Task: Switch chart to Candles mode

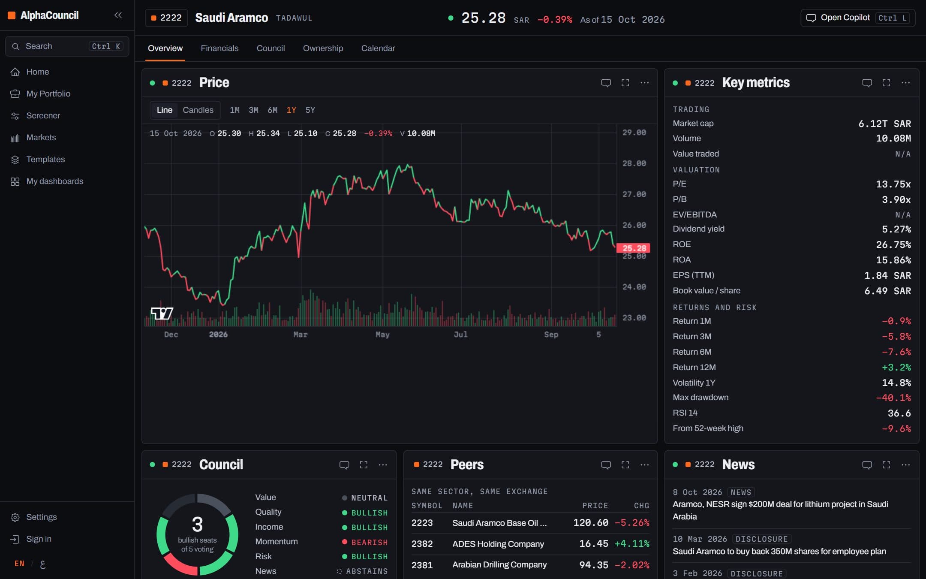Action: (198, 110)
